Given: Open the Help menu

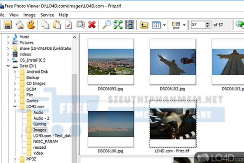Looking at the screenshot, I should pos(63,15).
